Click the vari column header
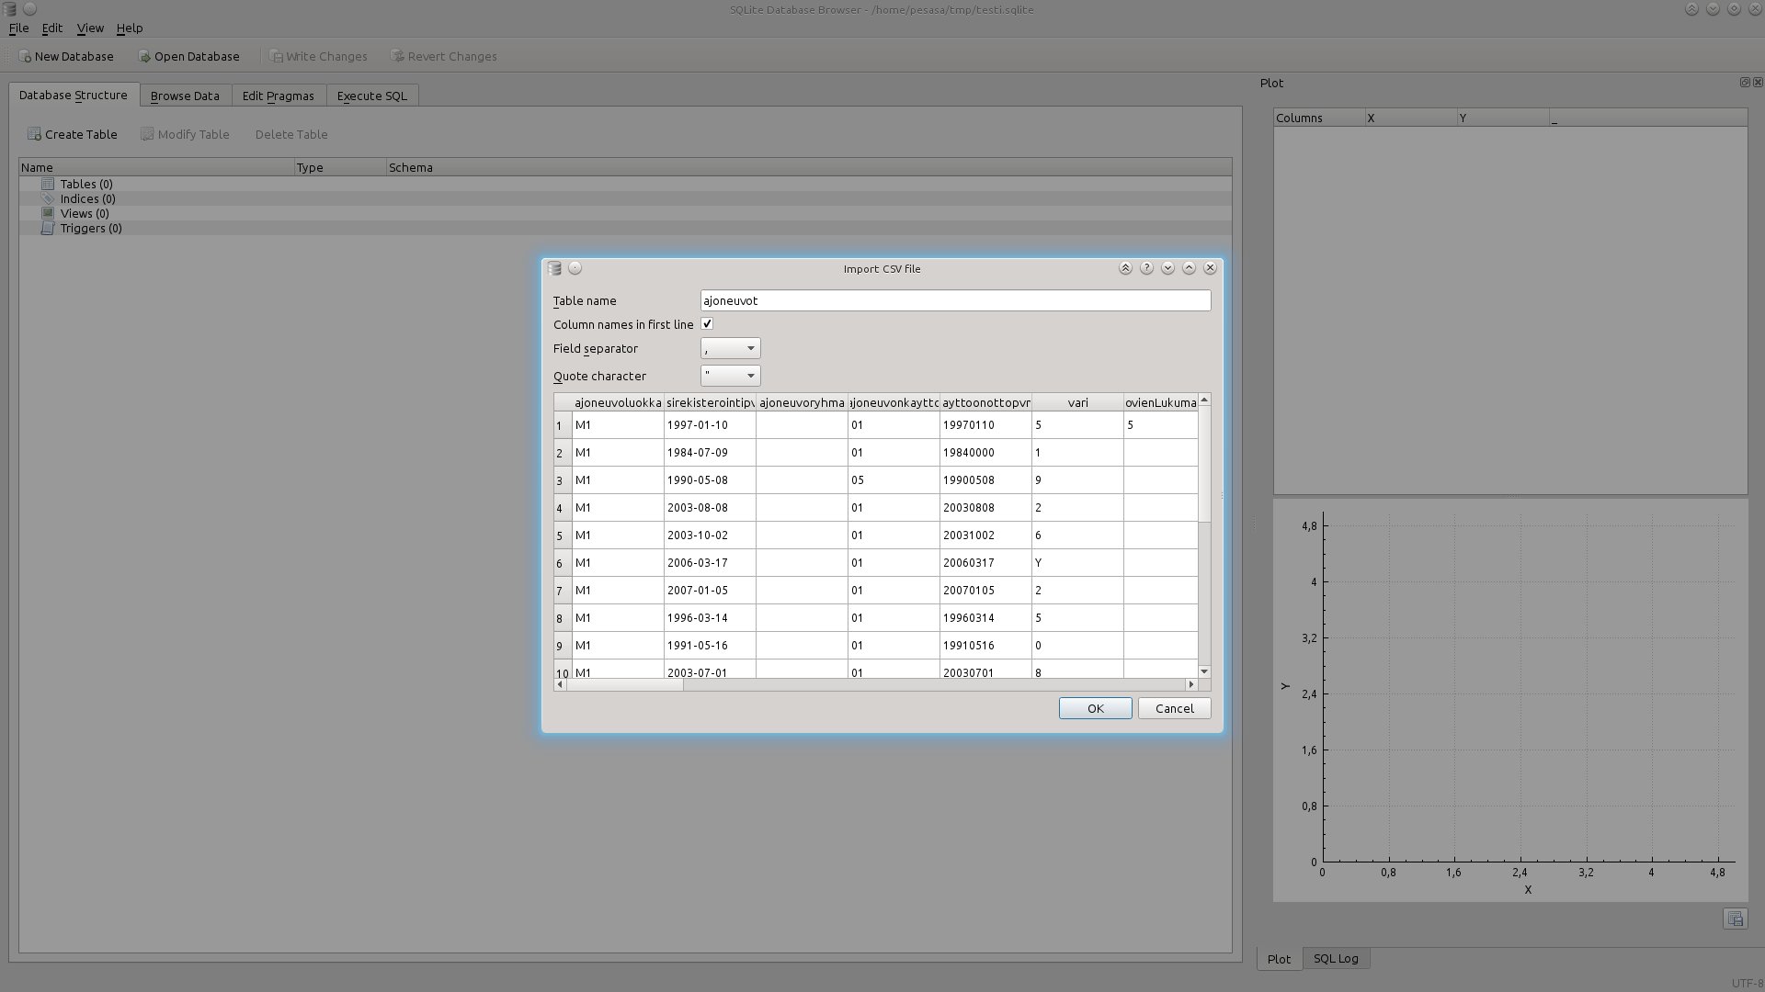Viewport: 1765px width, 992px height. pos(1077,402)
